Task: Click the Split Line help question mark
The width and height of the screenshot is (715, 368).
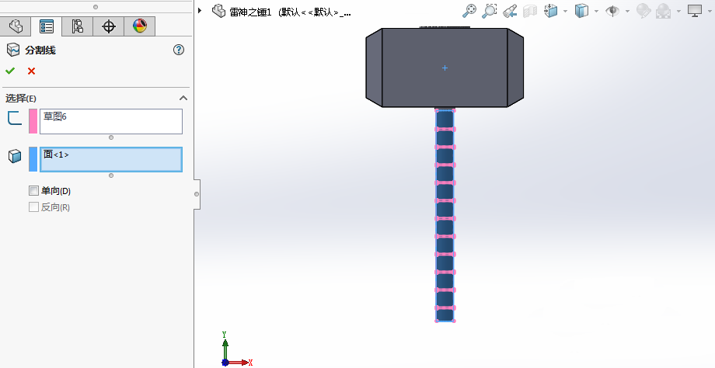Action: tap(179, 50)
